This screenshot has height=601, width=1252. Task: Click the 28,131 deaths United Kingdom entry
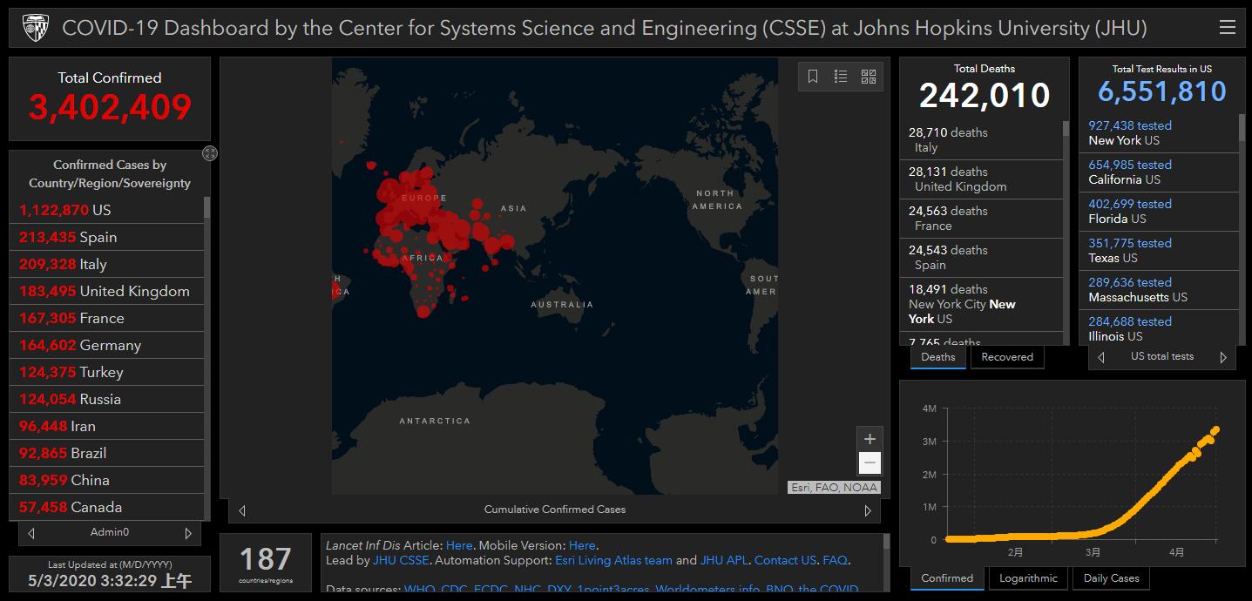981,179
